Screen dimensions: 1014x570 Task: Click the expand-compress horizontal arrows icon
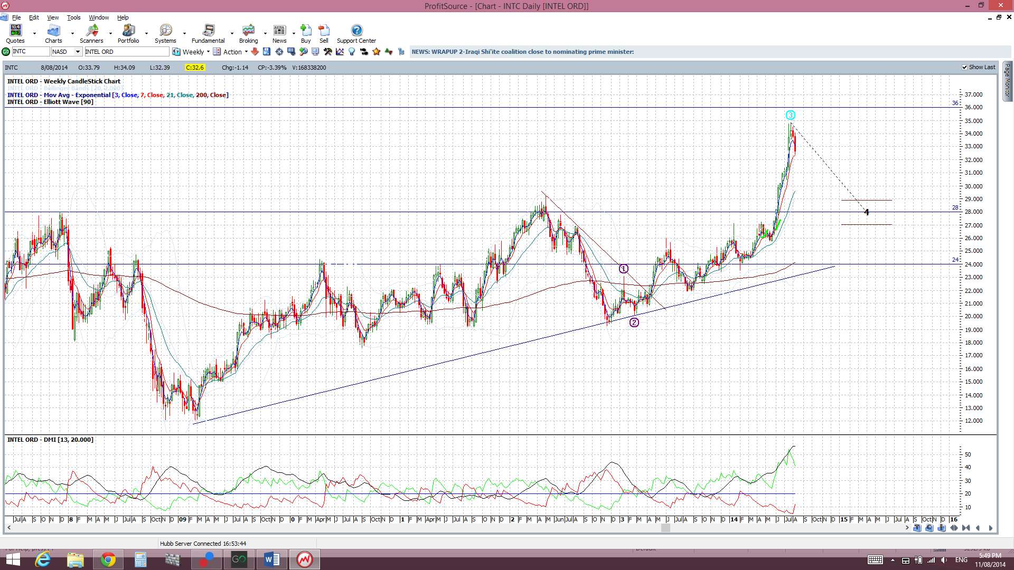pos(954,528)
